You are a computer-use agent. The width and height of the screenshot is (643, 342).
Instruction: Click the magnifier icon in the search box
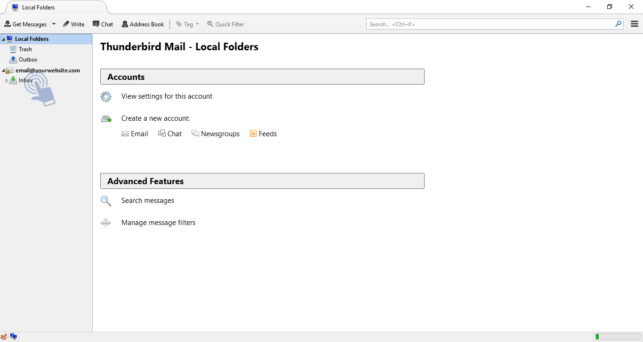coord(618,24)
